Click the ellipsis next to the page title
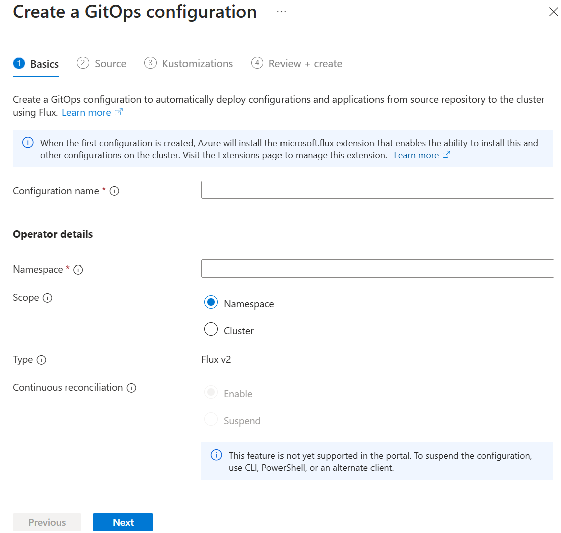The width and height of the screenshot is (561, 533). click(281, 11)
